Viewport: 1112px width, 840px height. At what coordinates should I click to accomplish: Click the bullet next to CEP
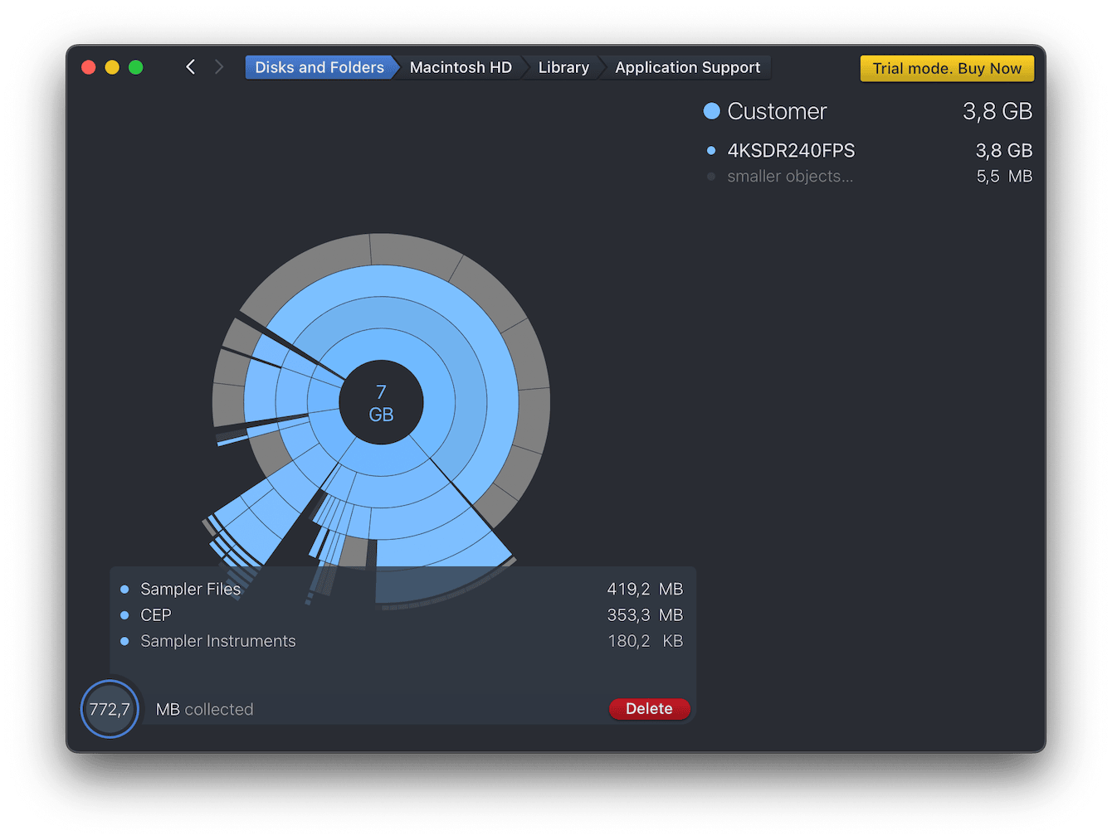[124, 615]
